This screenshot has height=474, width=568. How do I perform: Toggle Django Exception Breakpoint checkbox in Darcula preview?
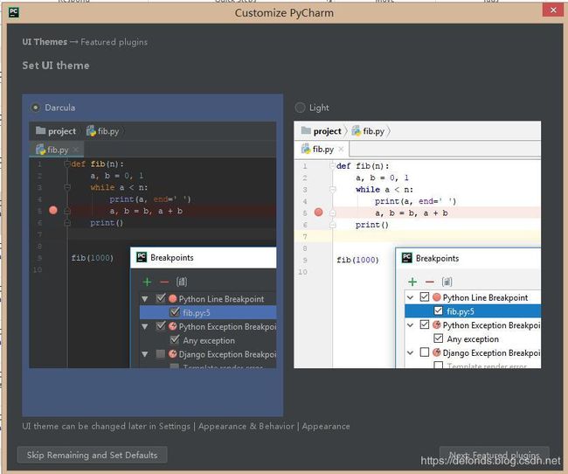(161, 353)
